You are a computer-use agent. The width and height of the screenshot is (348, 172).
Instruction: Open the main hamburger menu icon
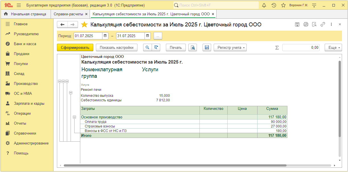19,5
